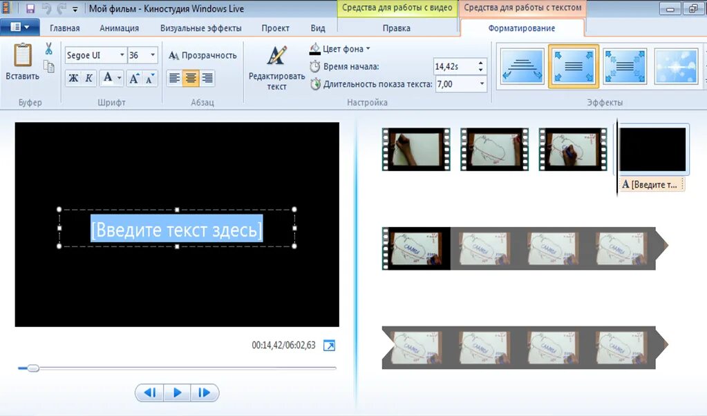Image resolution: width=707 pixels, height=416 pixels.
Task: Select the second storyboard video clip
Action: (x=495, y=149)
